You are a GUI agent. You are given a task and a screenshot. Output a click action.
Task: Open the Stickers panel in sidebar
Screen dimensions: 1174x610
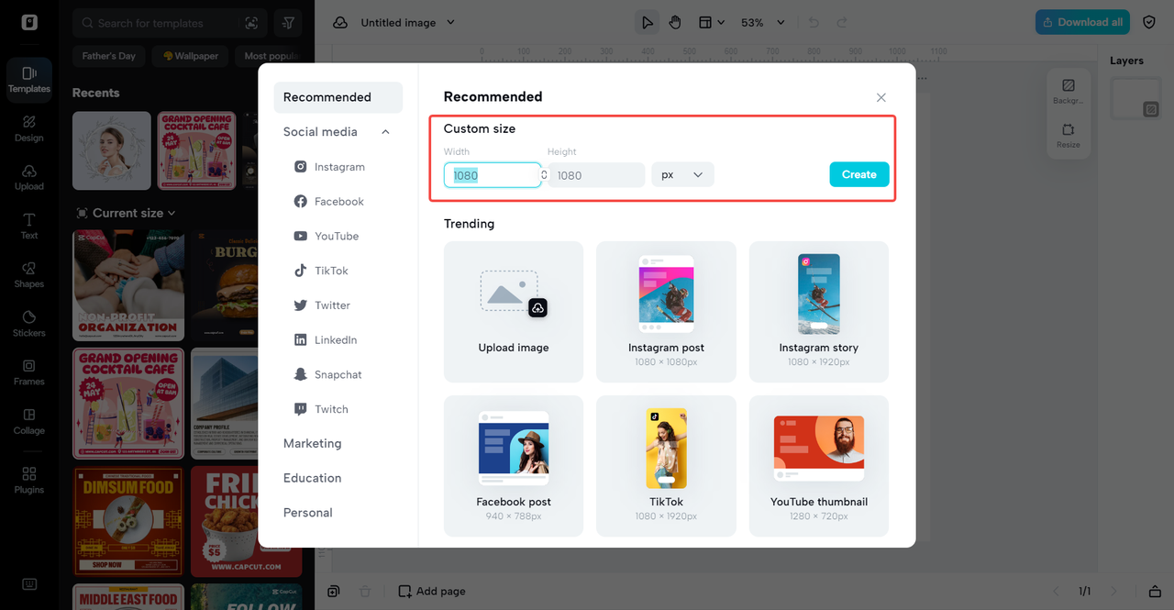tap(28, 322)
